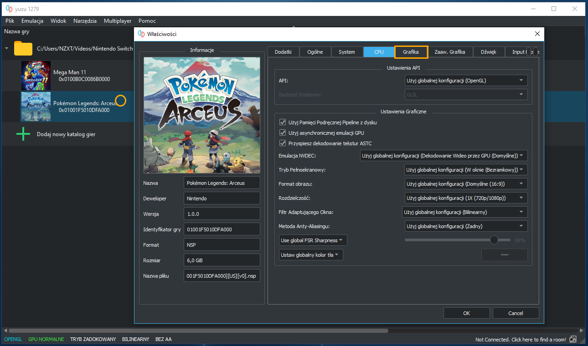Click Dodaj nowy katalog gier text

click(x=66, y=135)
